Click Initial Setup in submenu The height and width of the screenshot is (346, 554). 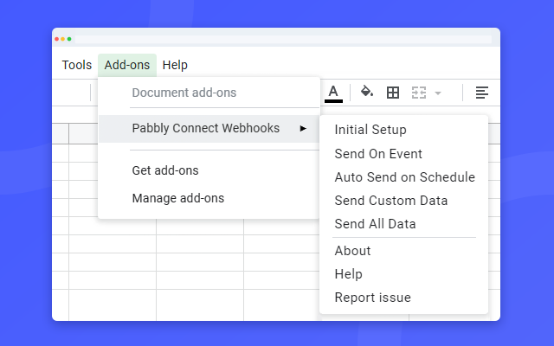[370, 130]
